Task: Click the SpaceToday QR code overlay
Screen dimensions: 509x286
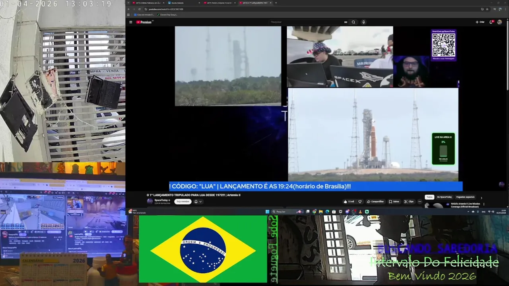Action: tap(443, 44)
